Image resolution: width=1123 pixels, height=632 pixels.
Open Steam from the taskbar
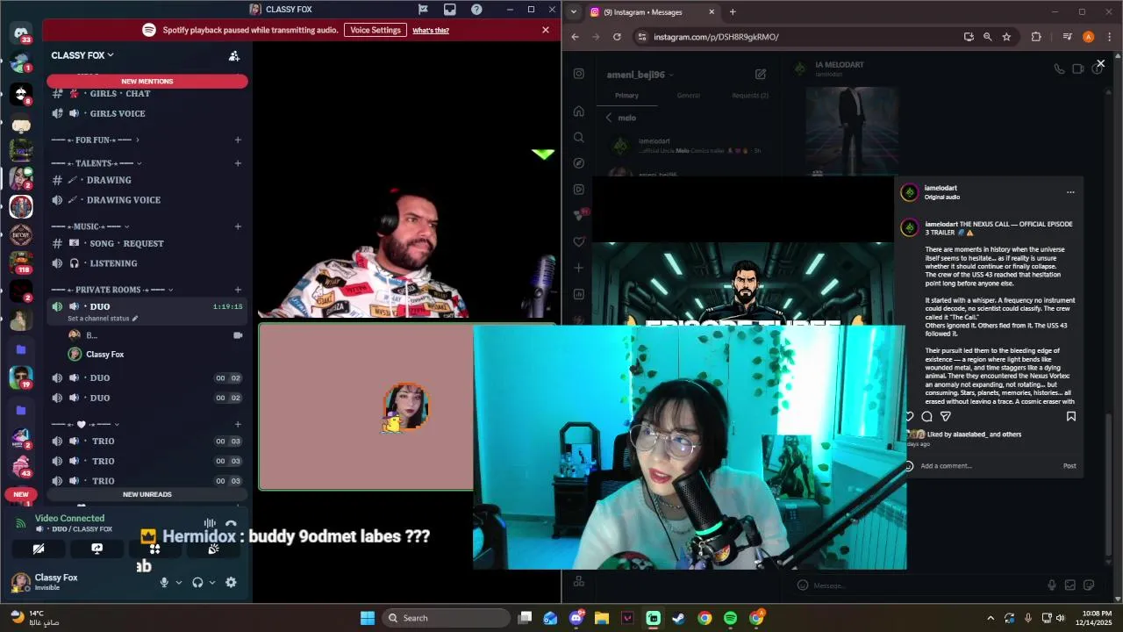[x=678, y=618]
